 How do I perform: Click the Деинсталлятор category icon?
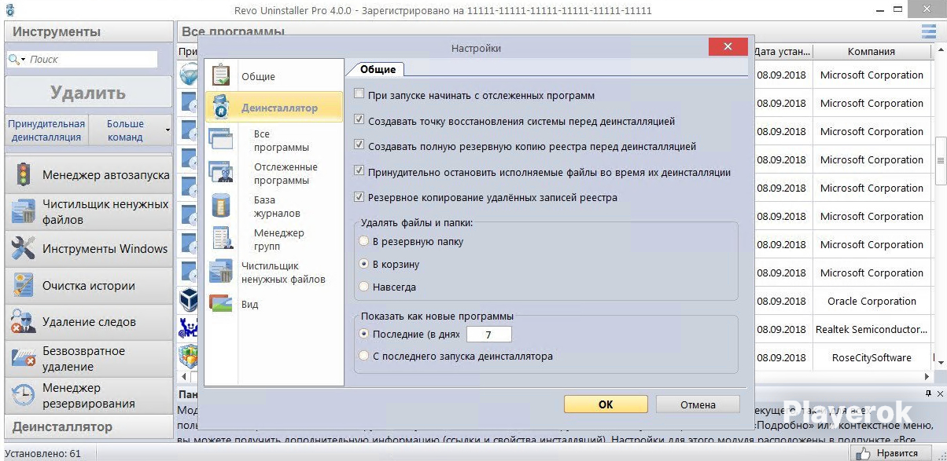(221, 107)
